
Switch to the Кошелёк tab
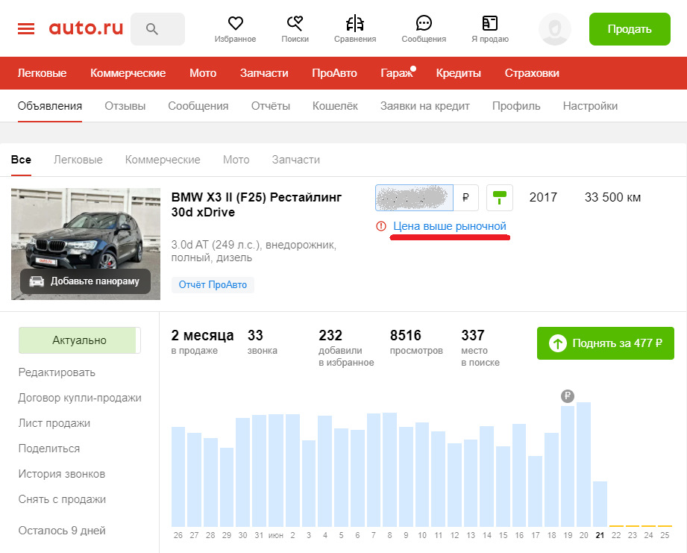335,106
